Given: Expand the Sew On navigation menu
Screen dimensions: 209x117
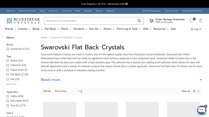Looking at the screenshot, I should 95,29.
